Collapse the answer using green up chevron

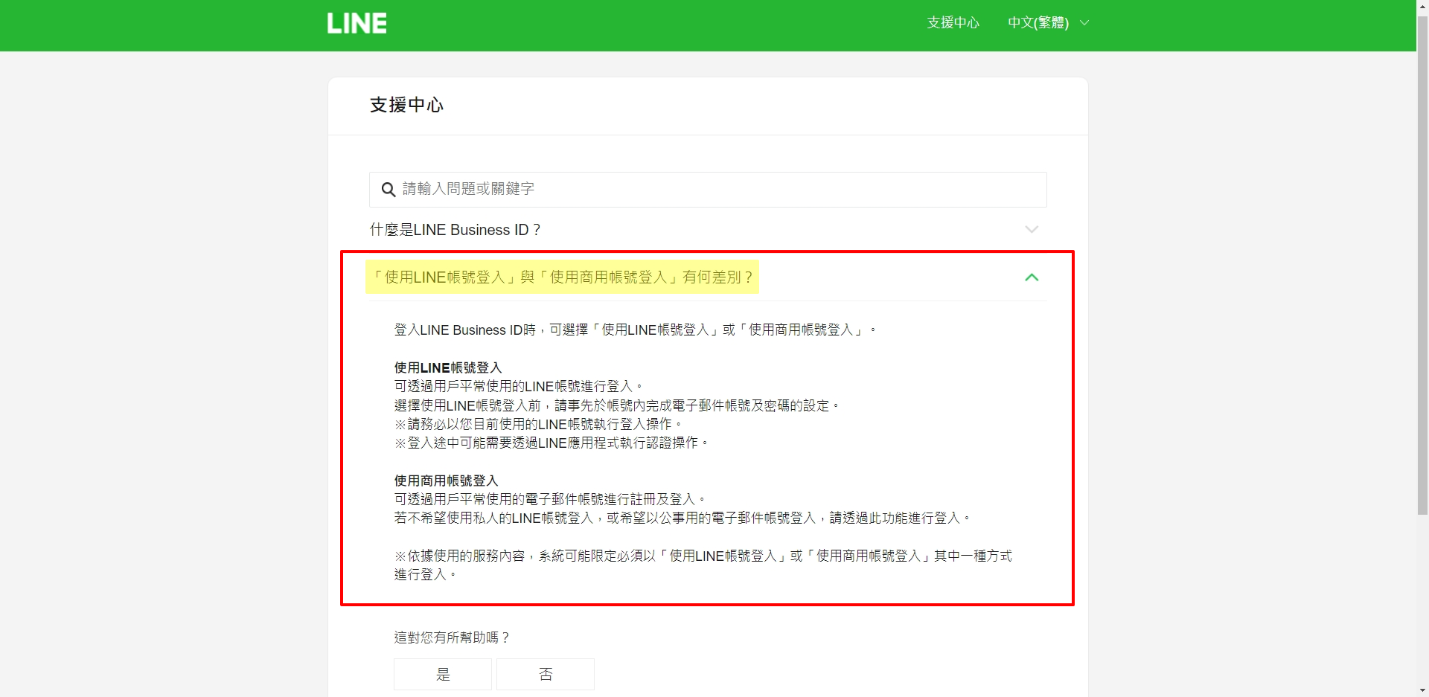coord(1031,277)
